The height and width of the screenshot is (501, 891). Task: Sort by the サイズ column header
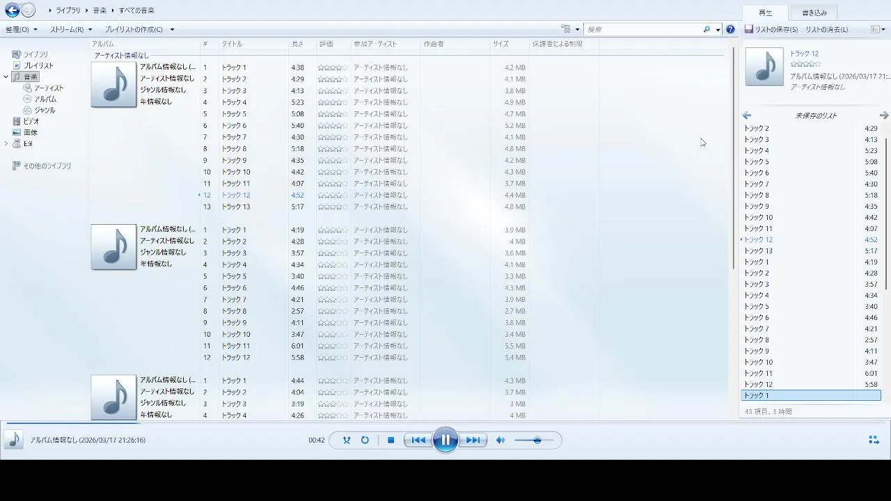click(x=510, y=44)
